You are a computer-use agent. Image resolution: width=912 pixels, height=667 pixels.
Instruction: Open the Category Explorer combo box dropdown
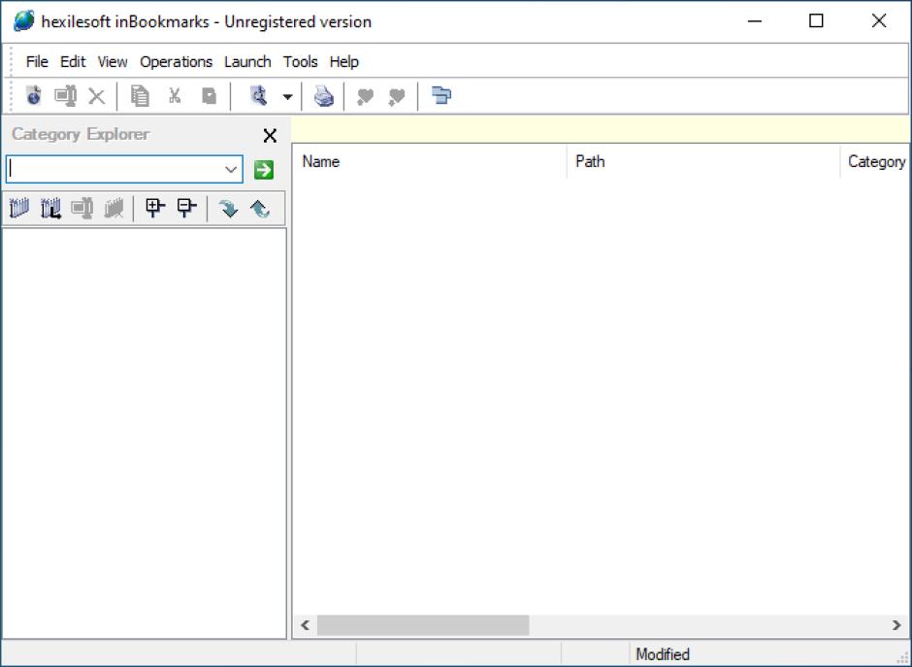231,169
